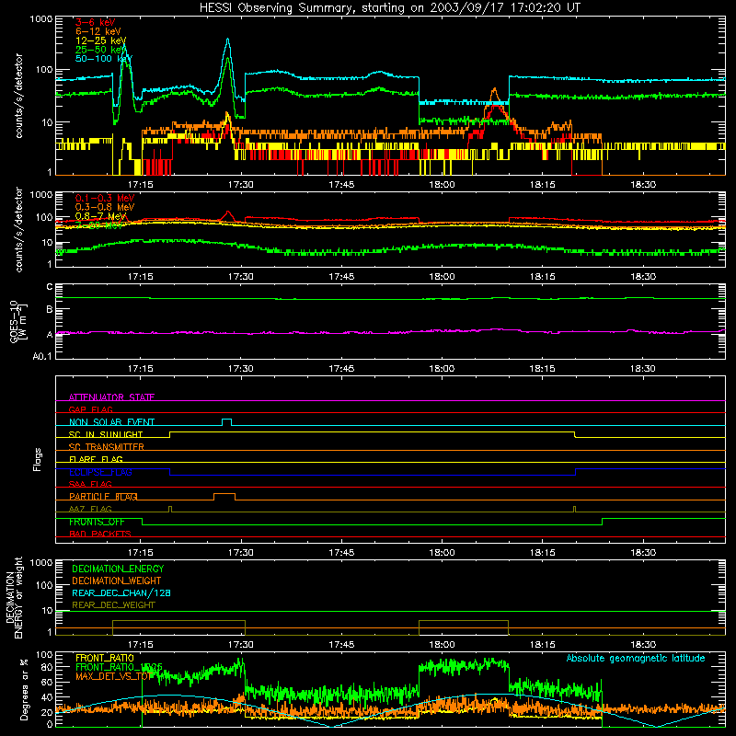This screenshot has width=736, height=736.
Task: Select the FLARE_FLAG label
Action: point(96,459)
